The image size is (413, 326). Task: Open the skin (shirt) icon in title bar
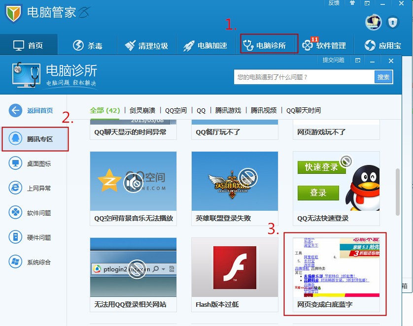[x=352, y=3]
